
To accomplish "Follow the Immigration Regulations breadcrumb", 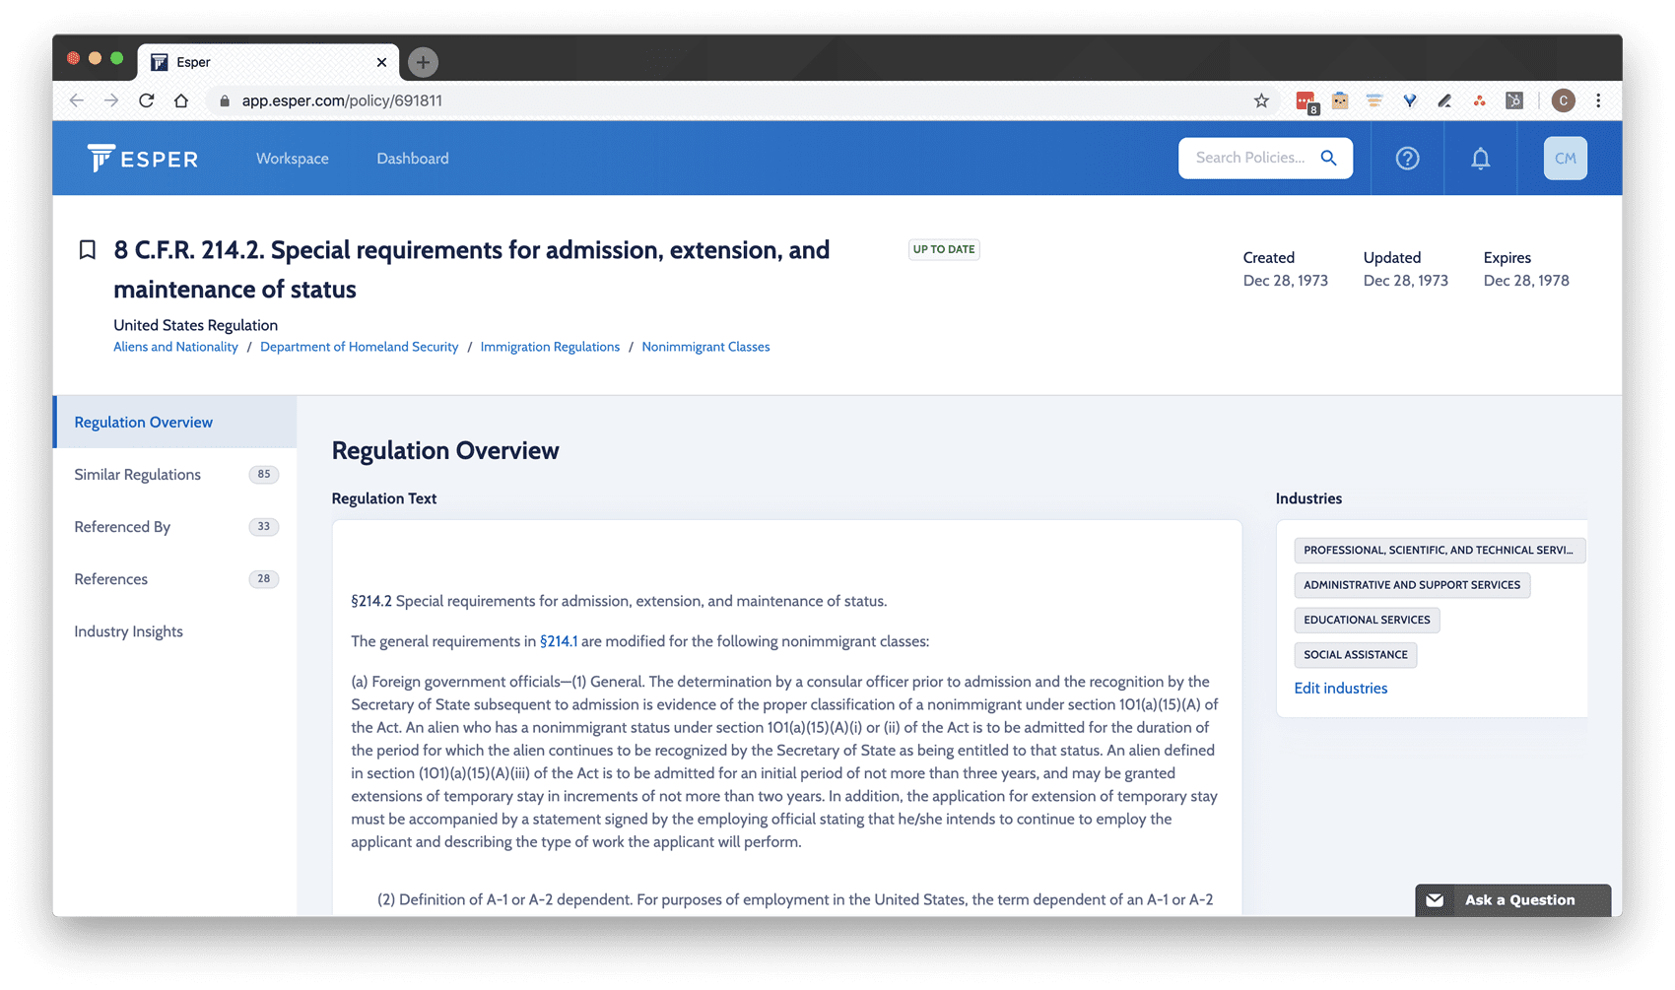I will (550, 347).
